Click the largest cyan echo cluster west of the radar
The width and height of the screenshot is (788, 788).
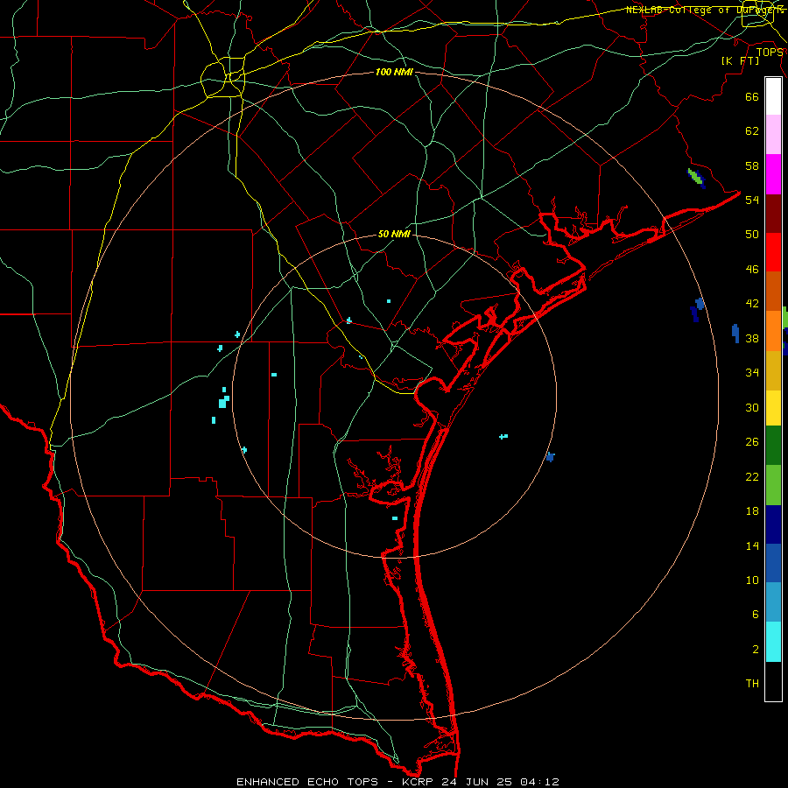click(223, 401)
